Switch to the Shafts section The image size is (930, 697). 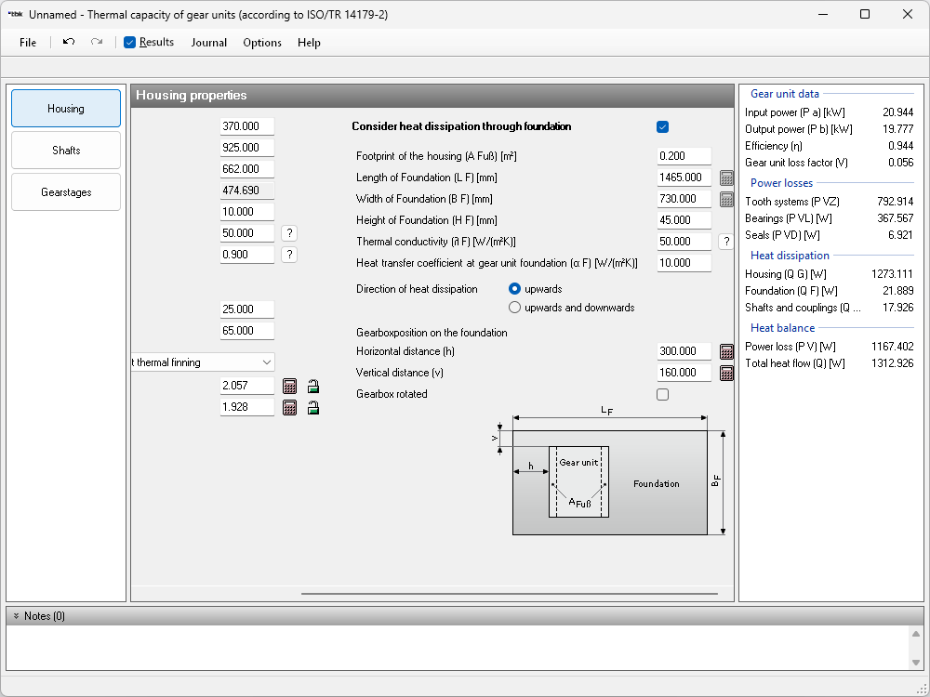(66, 151)
